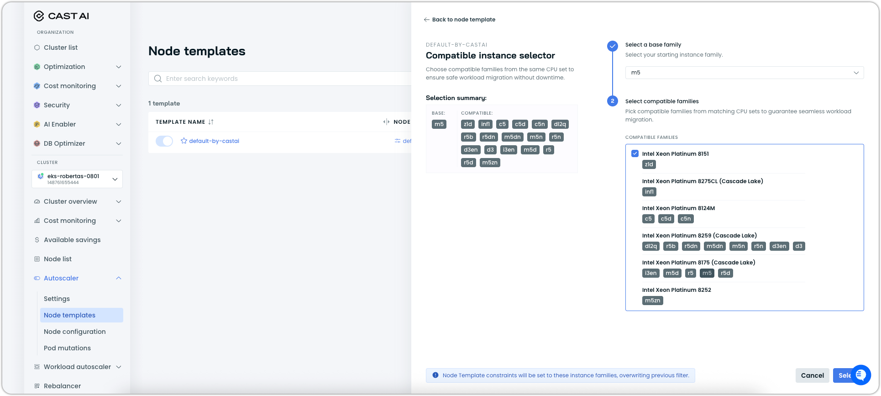Select c5d under Platinum 8124M
The height and width of the screenshot is (396, 881).
pyautogui.click(x=666, y=219)
